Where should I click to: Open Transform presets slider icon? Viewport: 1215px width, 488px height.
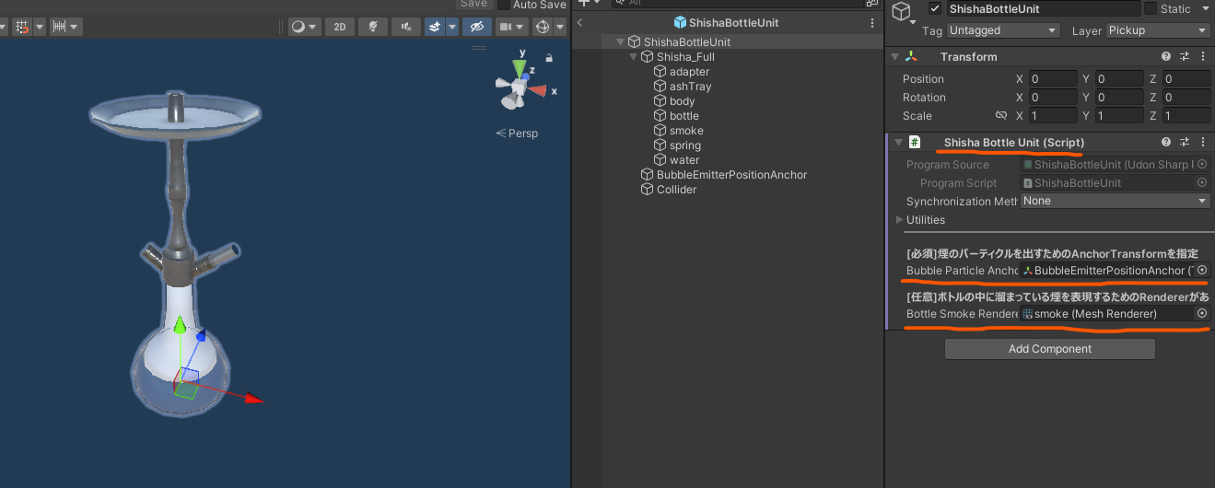[1185, 57]
